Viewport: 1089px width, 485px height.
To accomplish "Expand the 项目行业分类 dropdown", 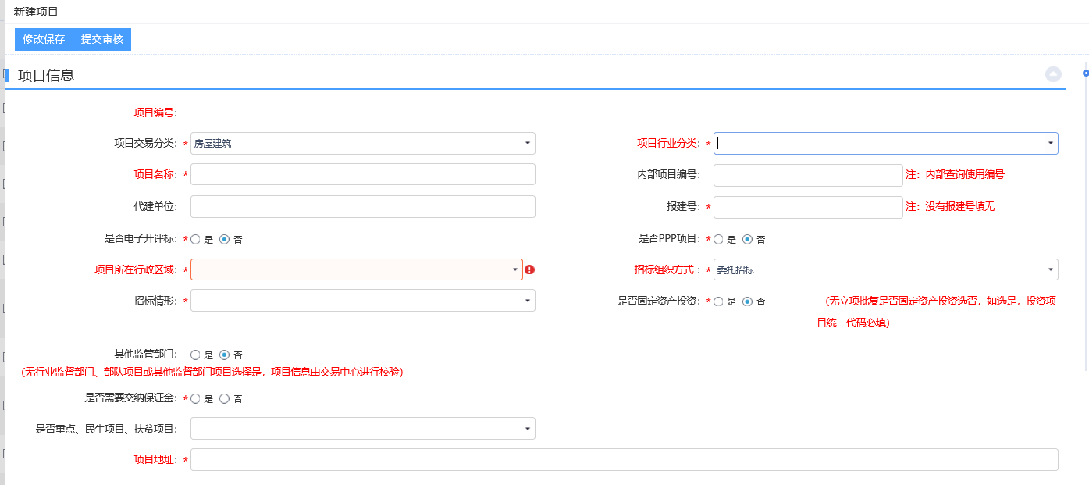I will click(x=885, y=143).
